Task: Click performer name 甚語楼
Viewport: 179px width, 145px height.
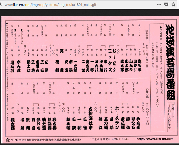Action: 49,124
